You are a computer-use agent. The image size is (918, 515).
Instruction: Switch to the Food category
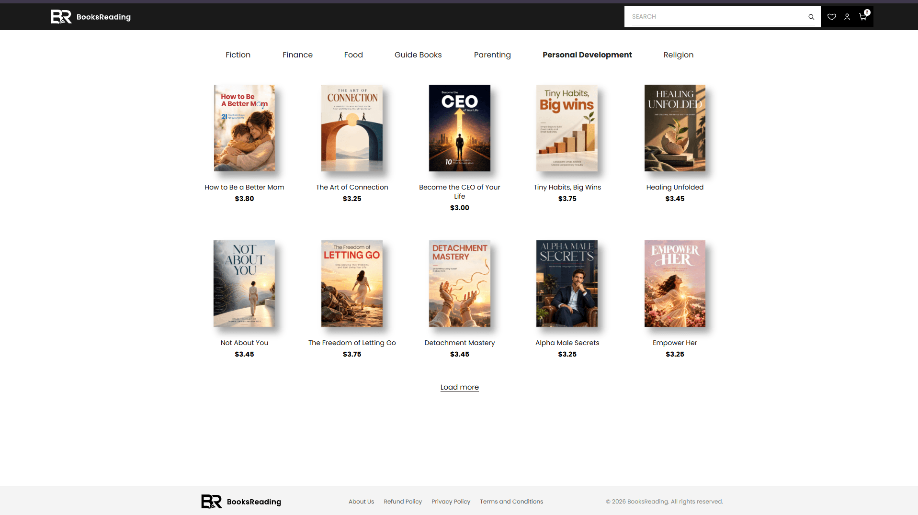coord(353,55)
